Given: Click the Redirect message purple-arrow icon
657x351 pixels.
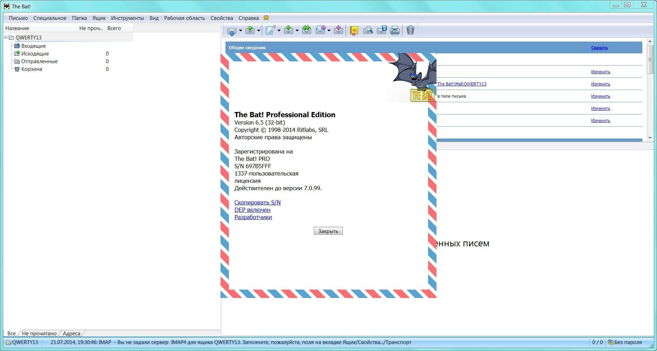Looking at the screenshot, I should click(338, 30).
